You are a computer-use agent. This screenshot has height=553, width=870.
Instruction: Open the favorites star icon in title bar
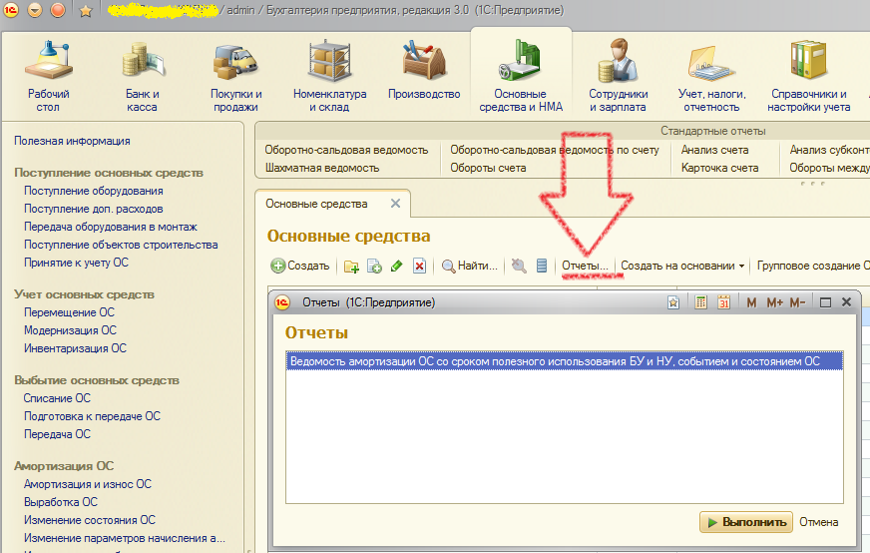pos(86,11)
